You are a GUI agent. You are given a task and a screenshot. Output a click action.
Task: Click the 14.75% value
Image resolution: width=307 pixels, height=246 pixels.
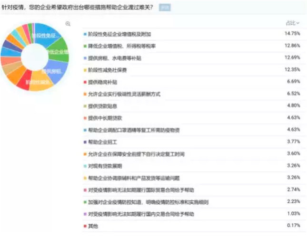[x=292, y=34]
